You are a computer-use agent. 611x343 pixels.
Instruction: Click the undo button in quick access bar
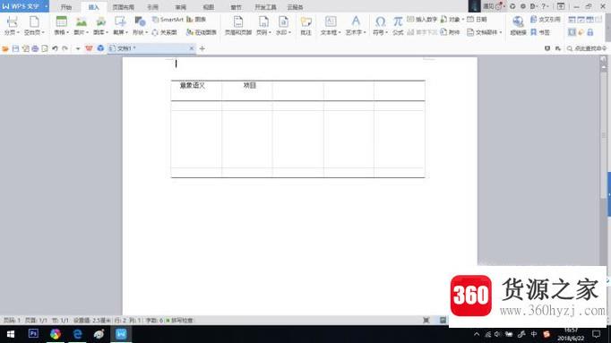pyautogui.click(x=55, y=48)
